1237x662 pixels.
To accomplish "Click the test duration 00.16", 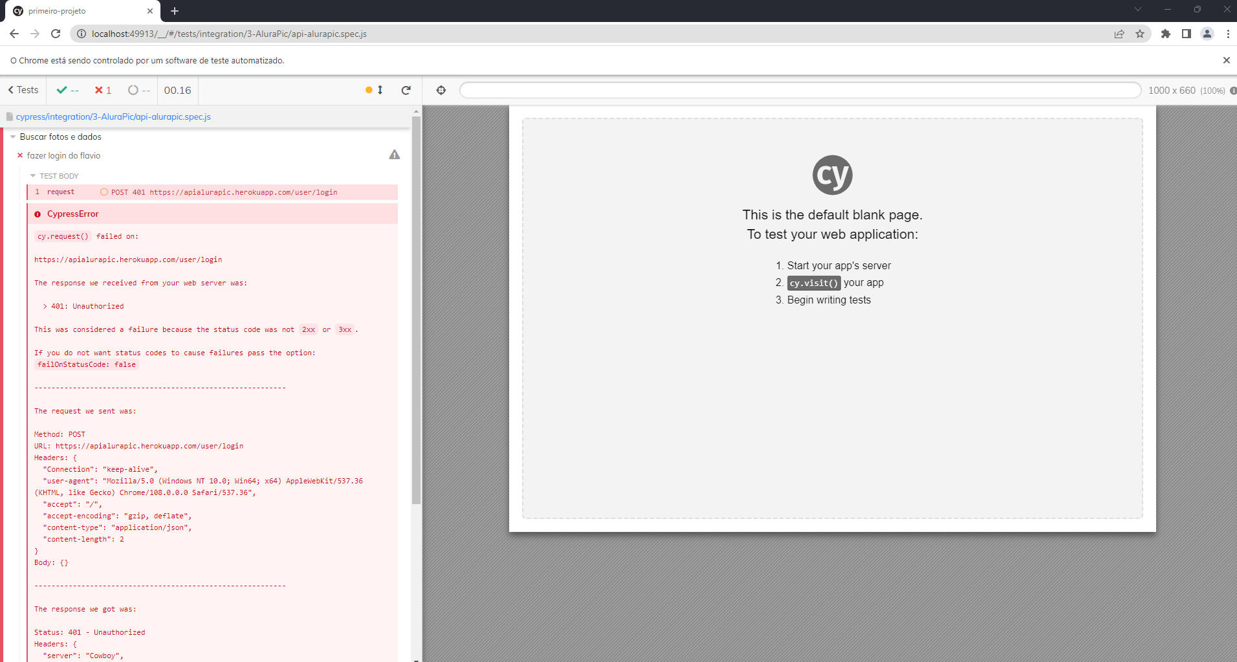I will point(177,90).
